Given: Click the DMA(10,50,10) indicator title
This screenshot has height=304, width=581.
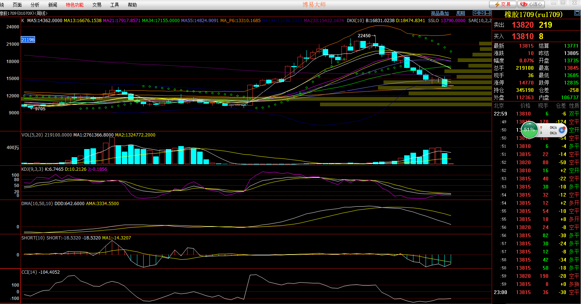Looking at the screenshot, I should [x=37, y=204].
